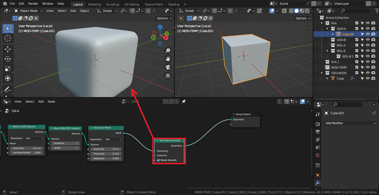Click the Threshold 0.100 field
The width and height of the screenshot is (379, 195).
click(x=106, y=154)
